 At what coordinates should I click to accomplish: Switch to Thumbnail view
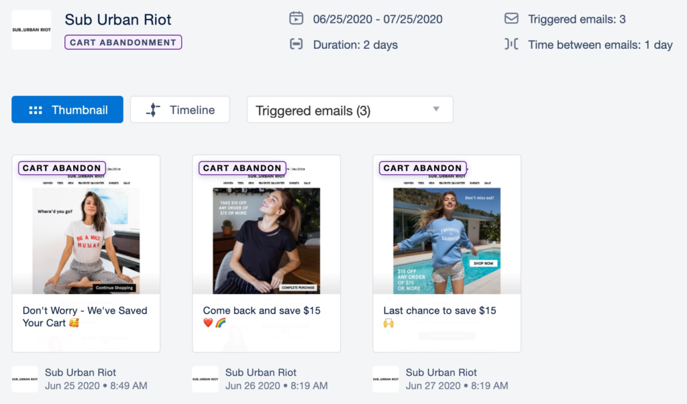point(68,109)
